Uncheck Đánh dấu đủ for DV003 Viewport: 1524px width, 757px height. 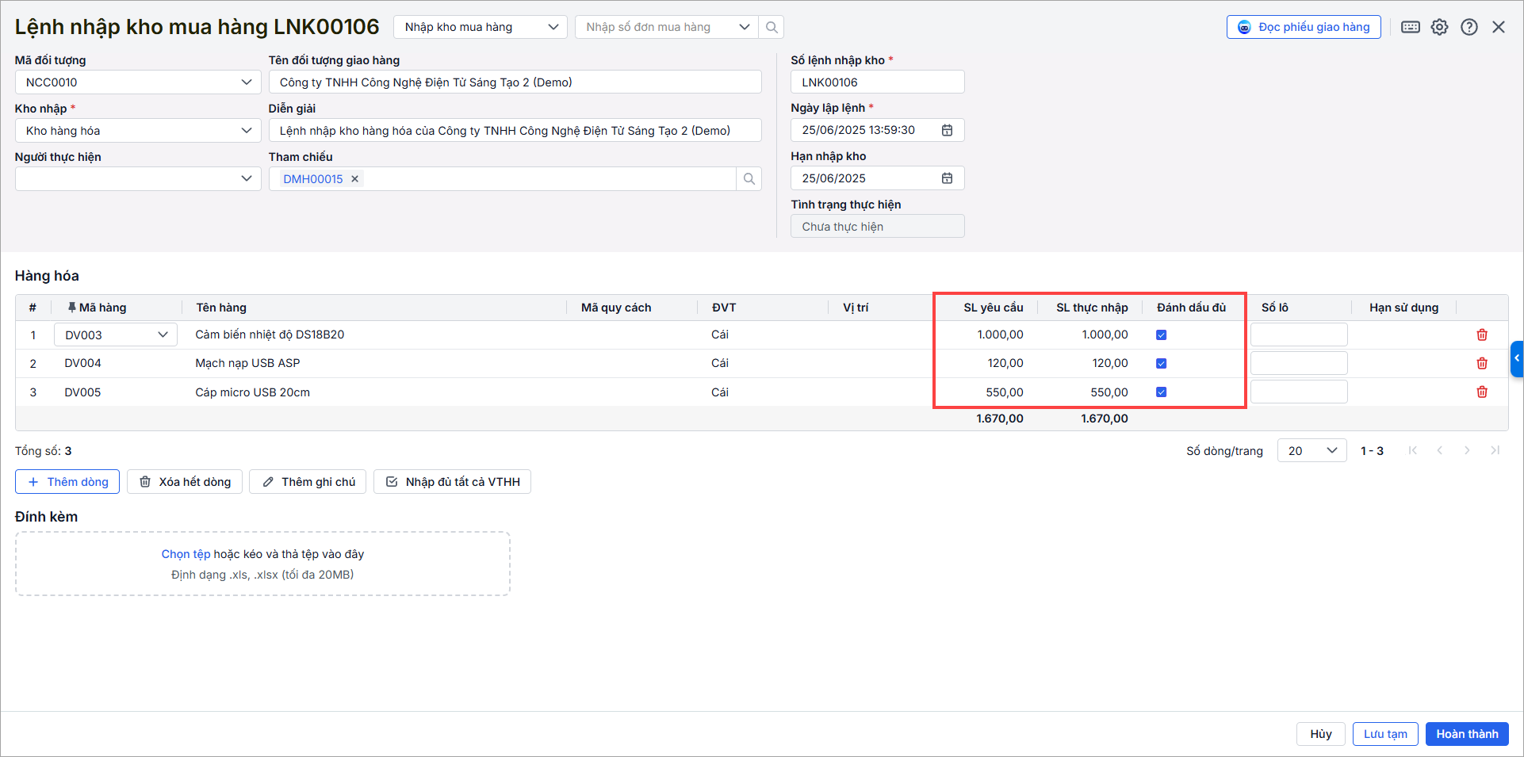1161,335
